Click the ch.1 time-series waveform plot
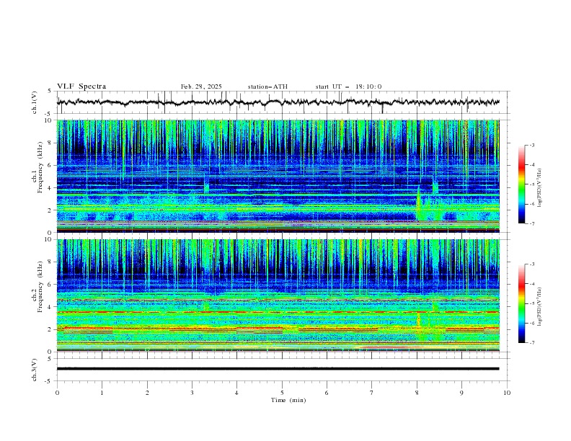The image size is (571, 441). pos(278,102)
